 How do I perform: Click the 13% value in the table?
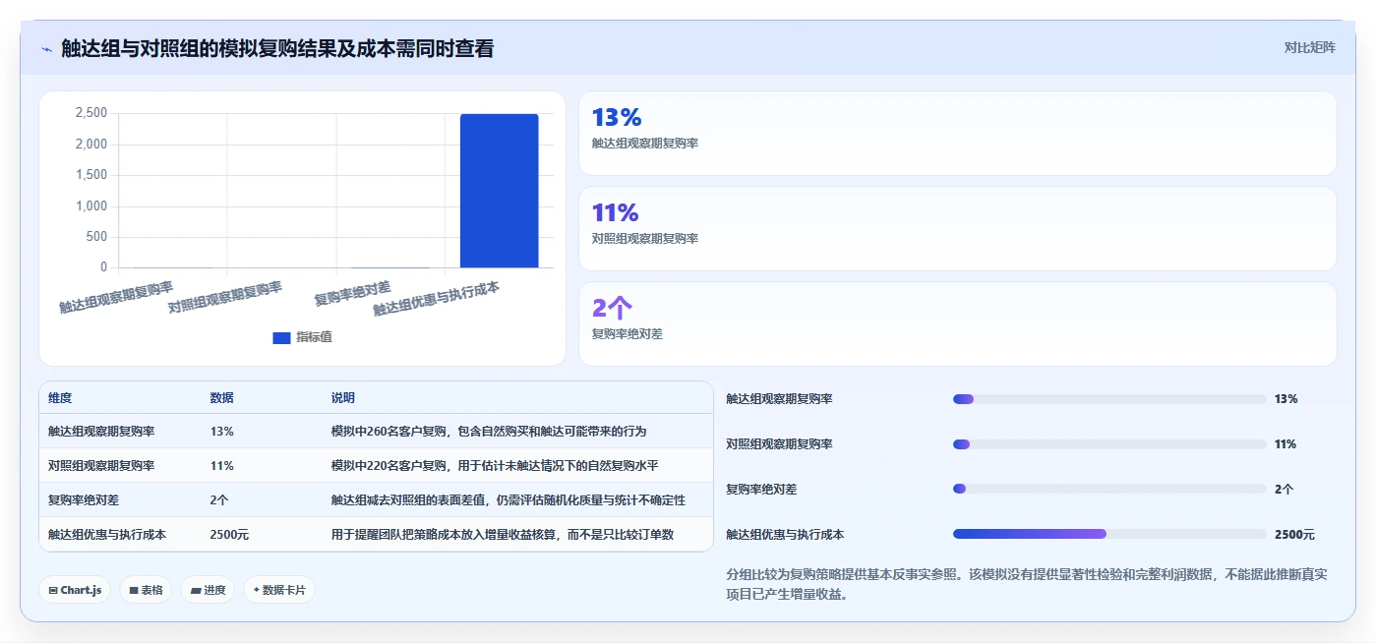click(221, 432)
